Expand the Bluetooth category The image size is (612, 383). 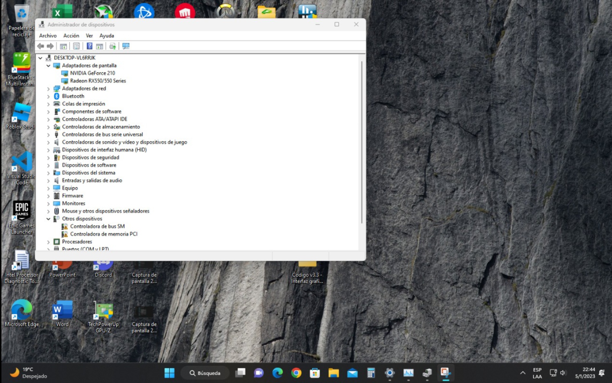click(49, 96)
